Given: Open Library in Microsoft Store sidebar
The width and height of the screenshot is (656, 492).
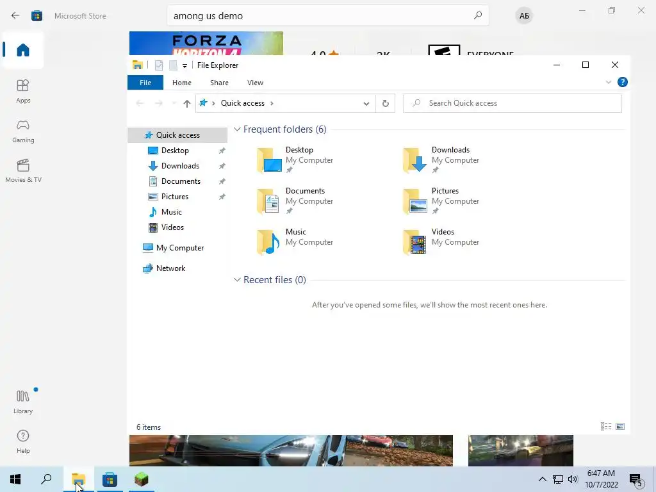Looking at the screenshot, I should (x=23, y=402).
